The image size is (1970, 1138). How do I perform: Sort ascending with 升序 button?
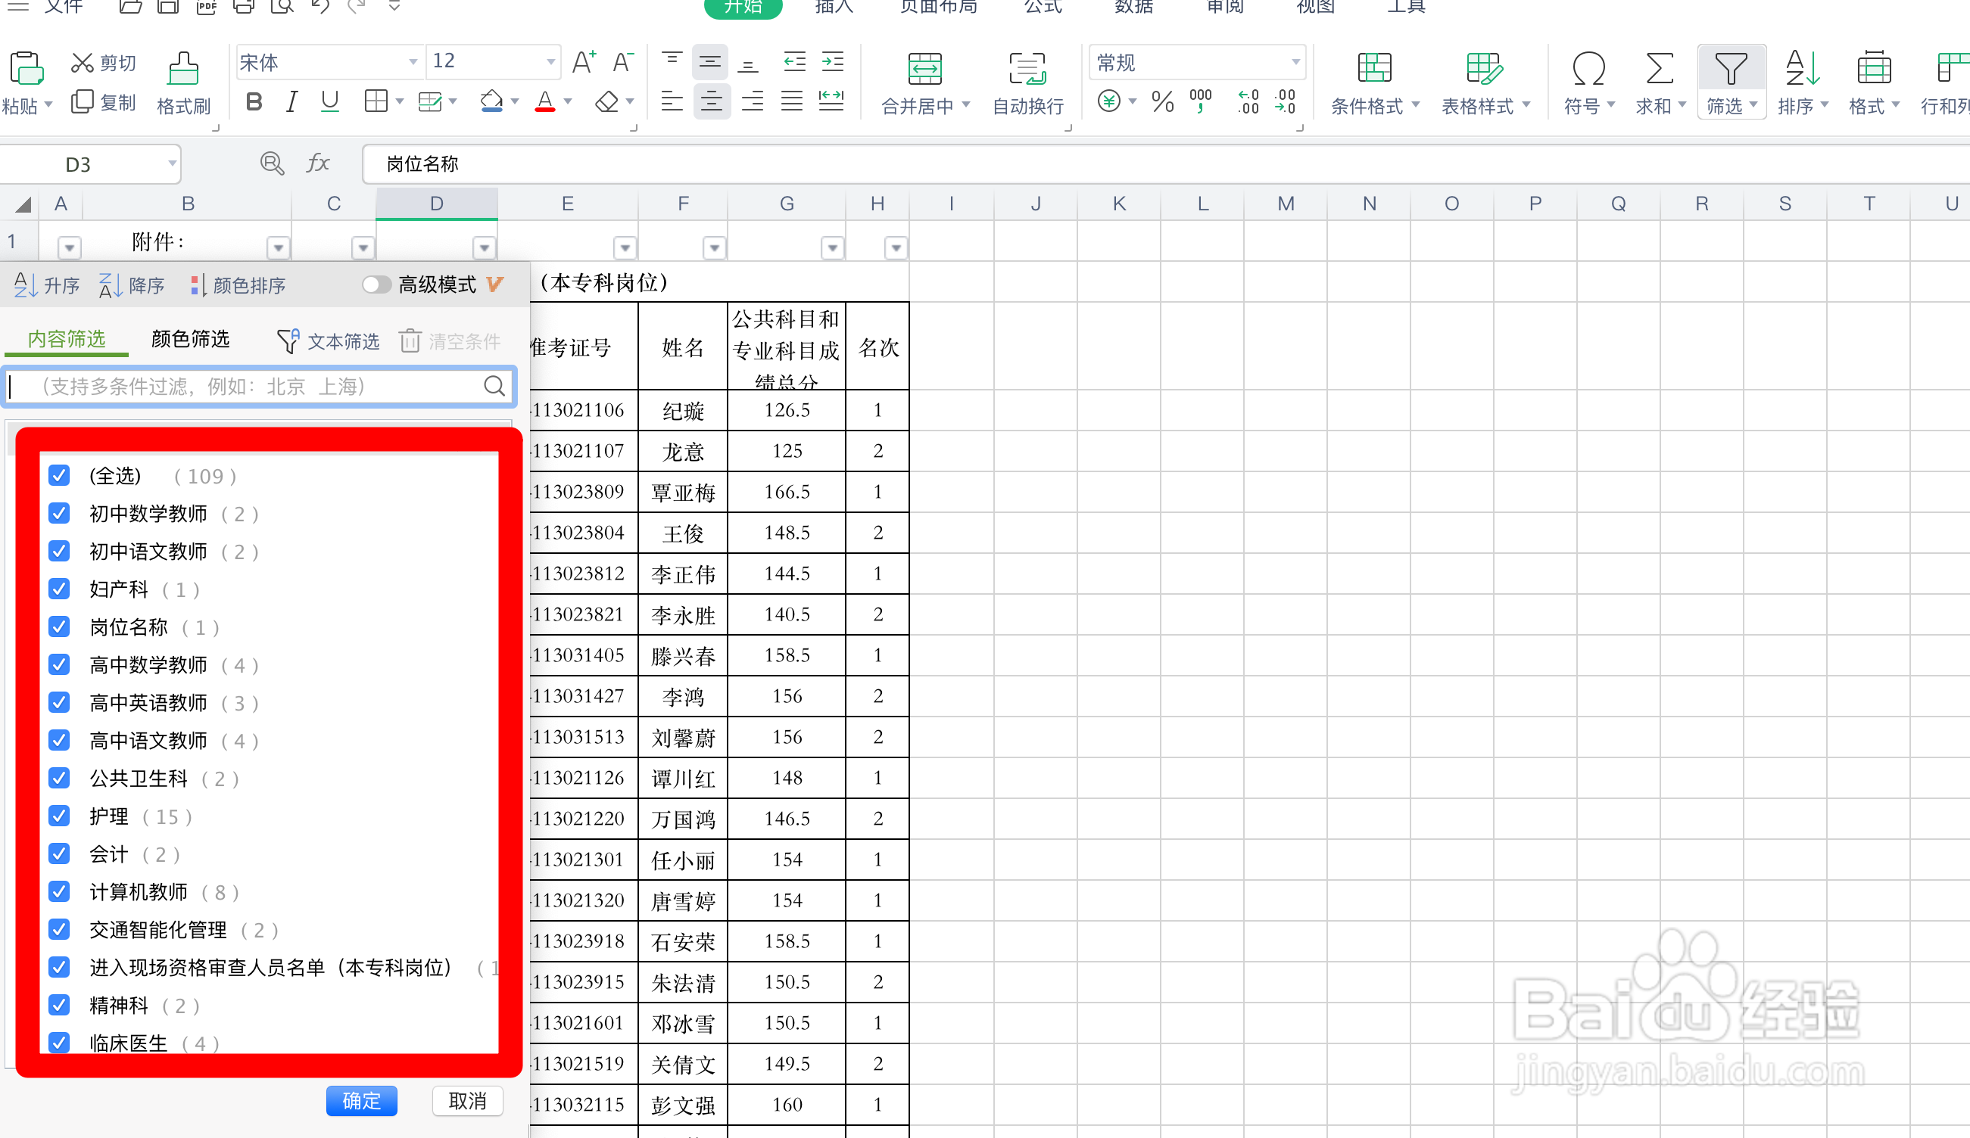[47, 285]
